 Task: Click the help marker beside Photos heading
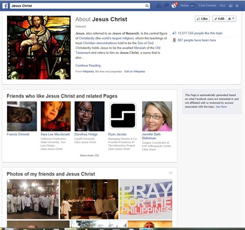[x=170, y=173]
